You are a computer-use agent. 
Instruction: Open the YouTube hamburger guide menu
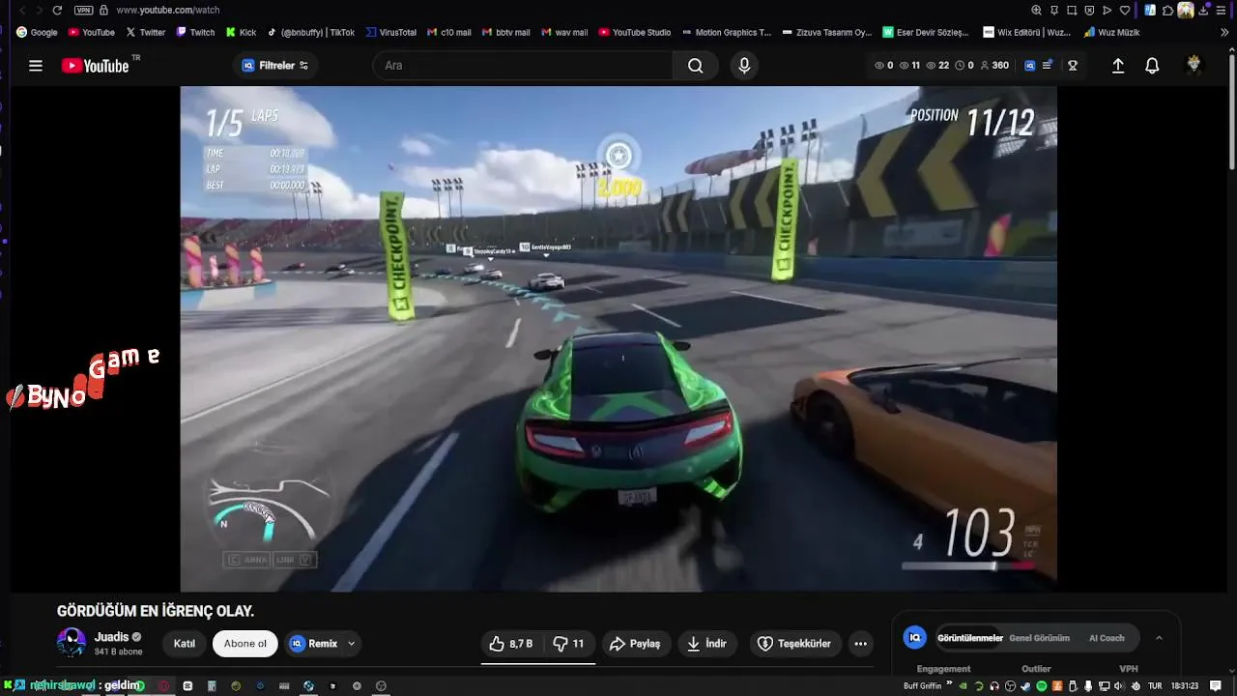[36, 66]
